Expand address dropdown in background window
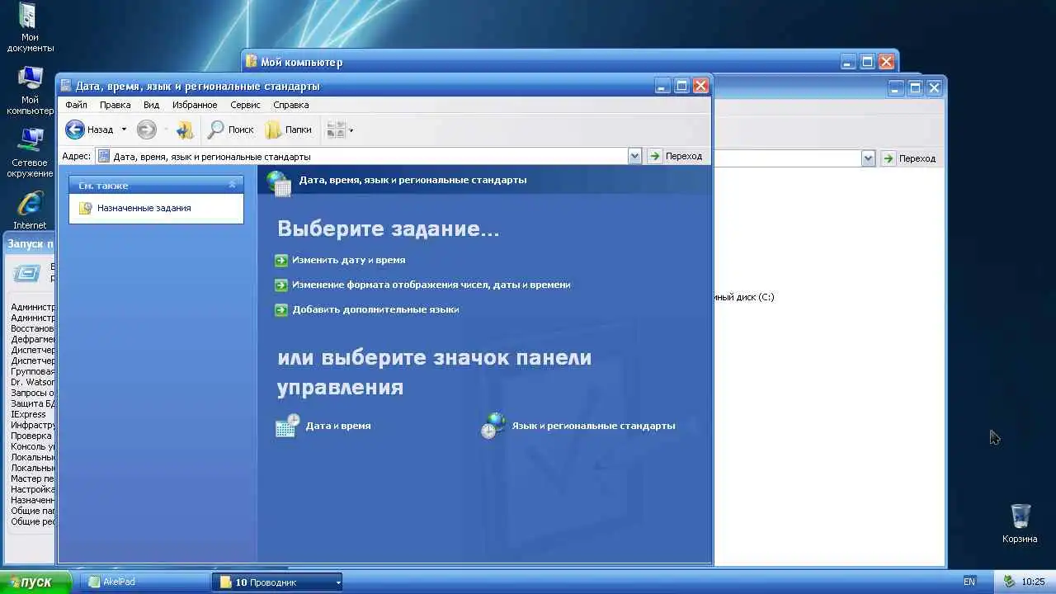1056x594 pixels. [868, 158]
